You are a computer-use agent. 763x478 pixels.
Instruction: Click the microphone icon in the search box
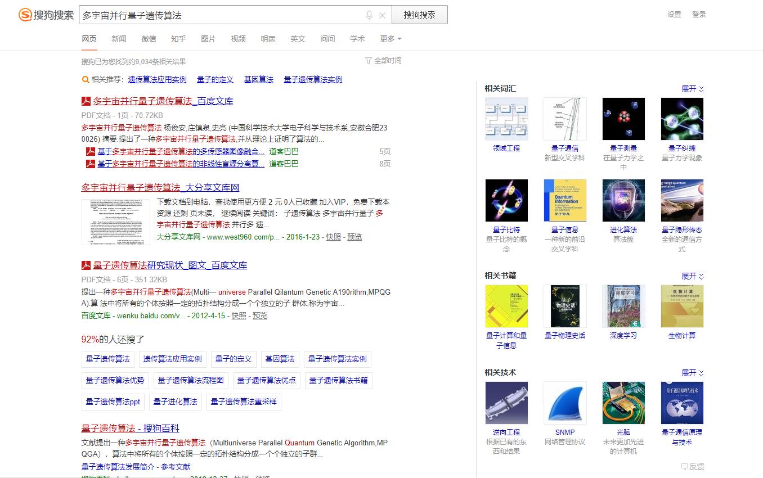coord(369,15)
